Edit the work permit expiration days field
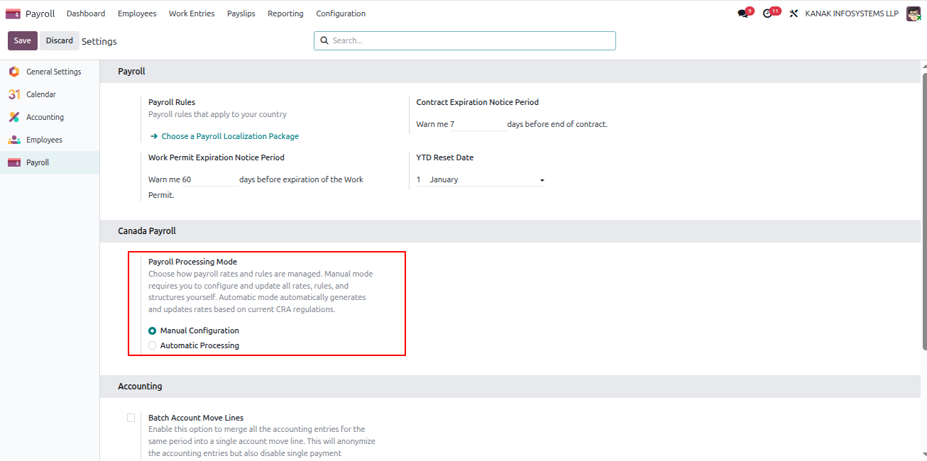 click(209, 179)
